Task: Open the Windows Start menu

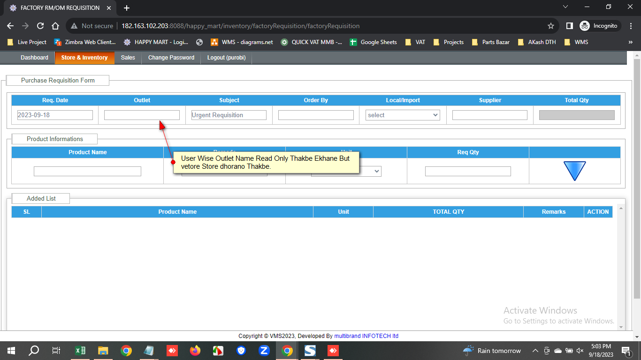Action: pos(11,351)
